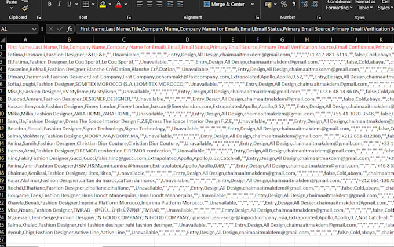Align text to the left
The image size is (394, 247).
click(x=140, y=4)
